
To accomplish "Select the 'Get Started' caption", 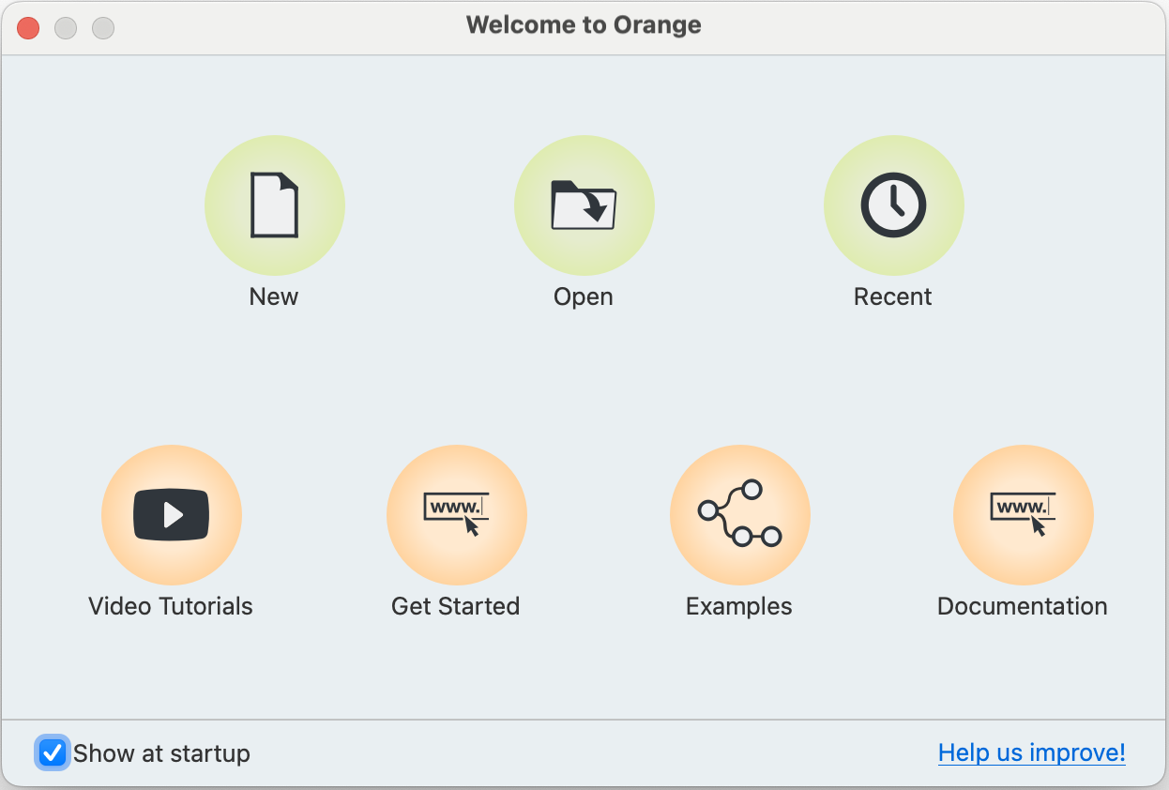I will point(456,606).
